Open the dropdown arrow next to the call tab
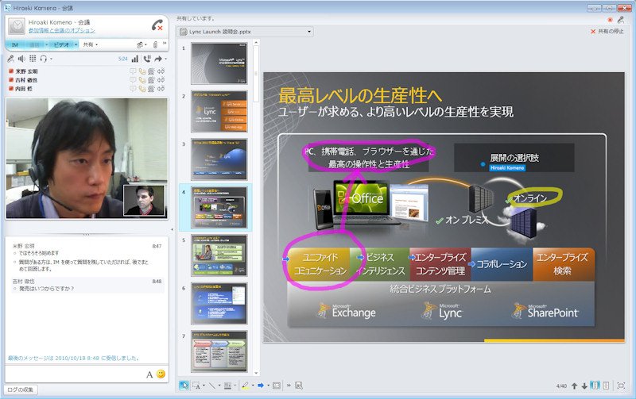 click(x=47, y=44)
